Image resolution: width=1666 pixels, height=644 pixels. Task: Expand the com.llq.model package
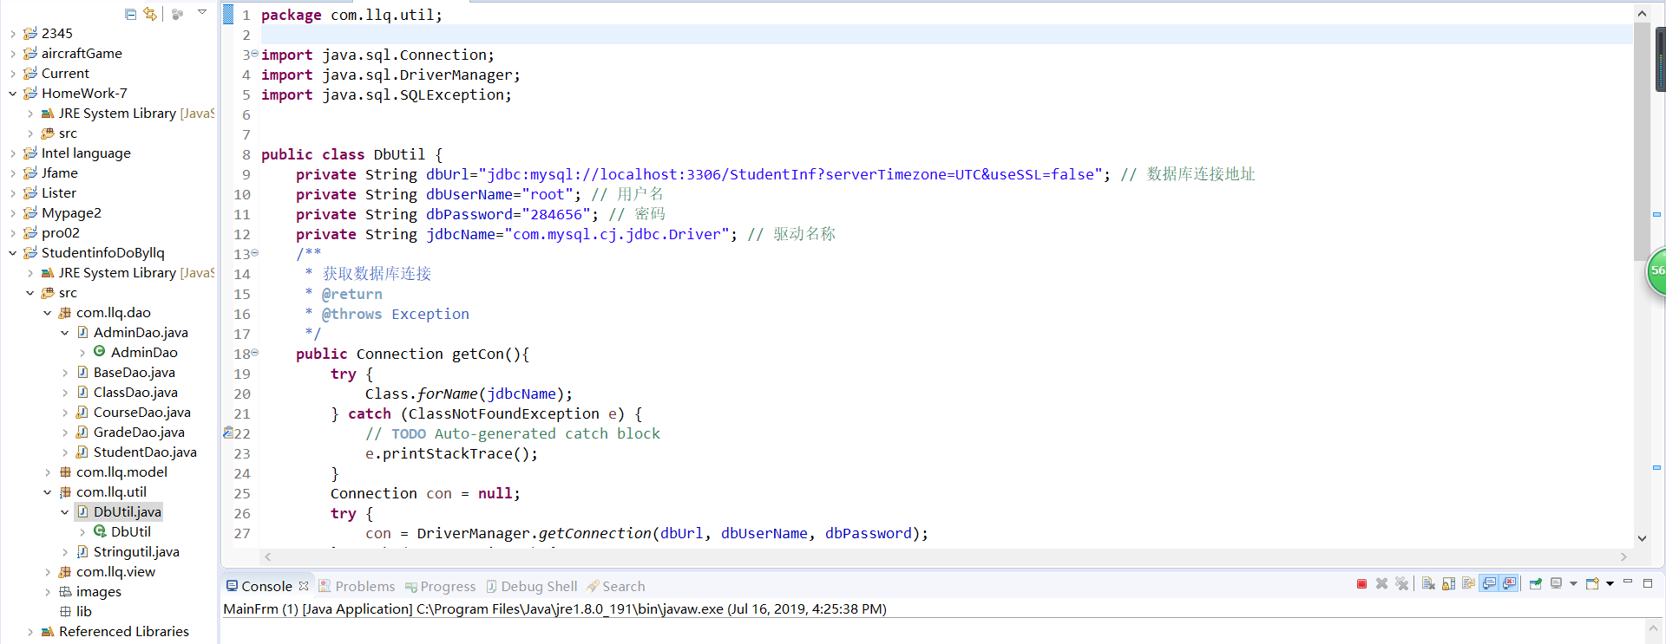(x=48, y=472)
